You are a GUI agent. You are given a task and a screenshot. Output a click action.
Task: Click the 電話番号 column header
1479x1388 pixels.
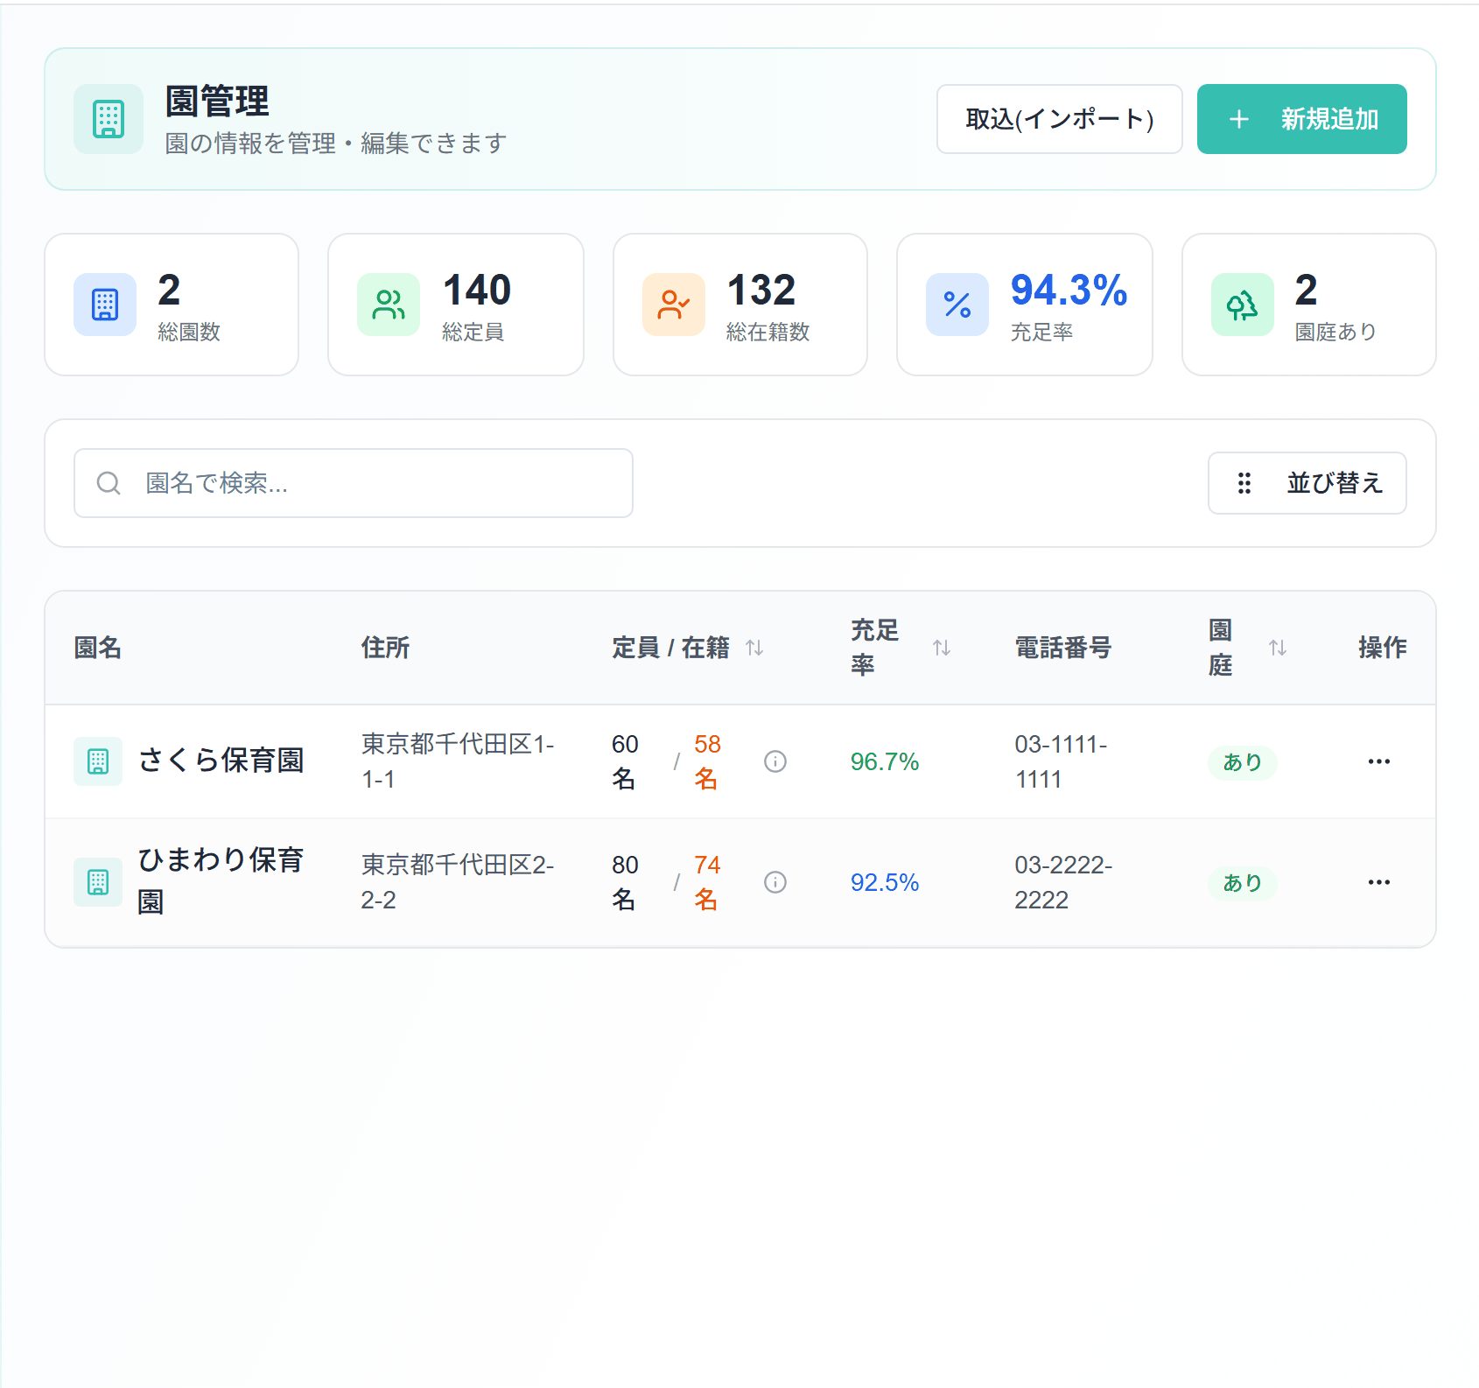tap(1063, 648)
